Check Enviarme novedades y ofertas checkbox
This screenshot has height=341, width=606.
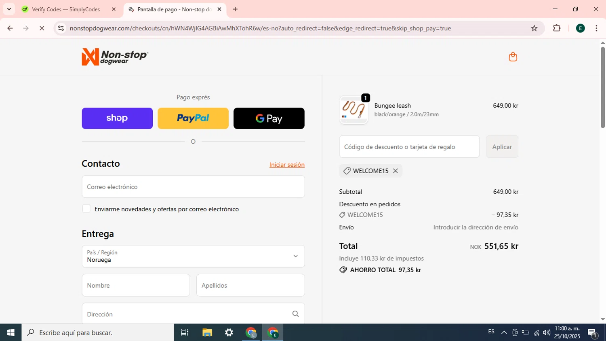coord(86,209)
